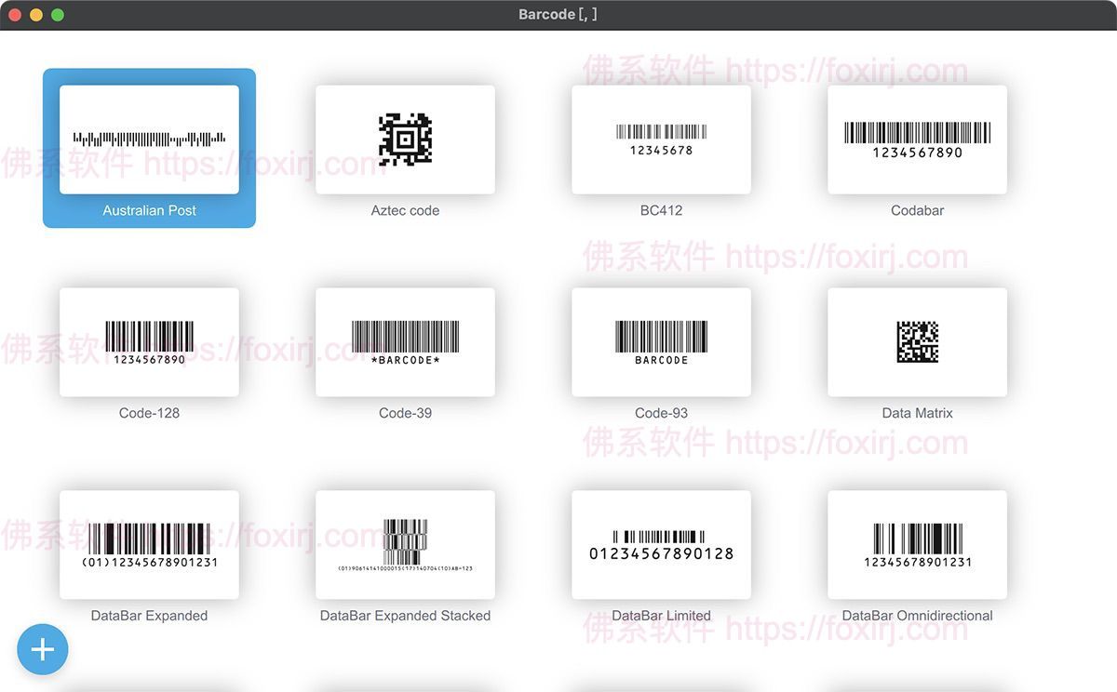Screen dimensions: 1117x692
Task: Pick the Code-128 barcode tile
Action: 149,341
